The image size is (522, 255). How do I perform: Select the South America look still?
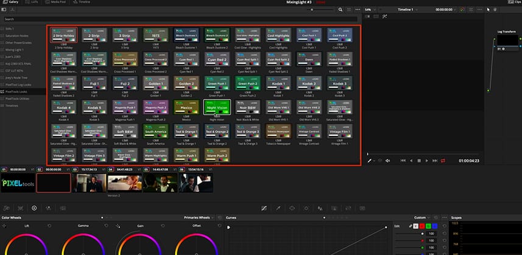click(x=156, y=131)
